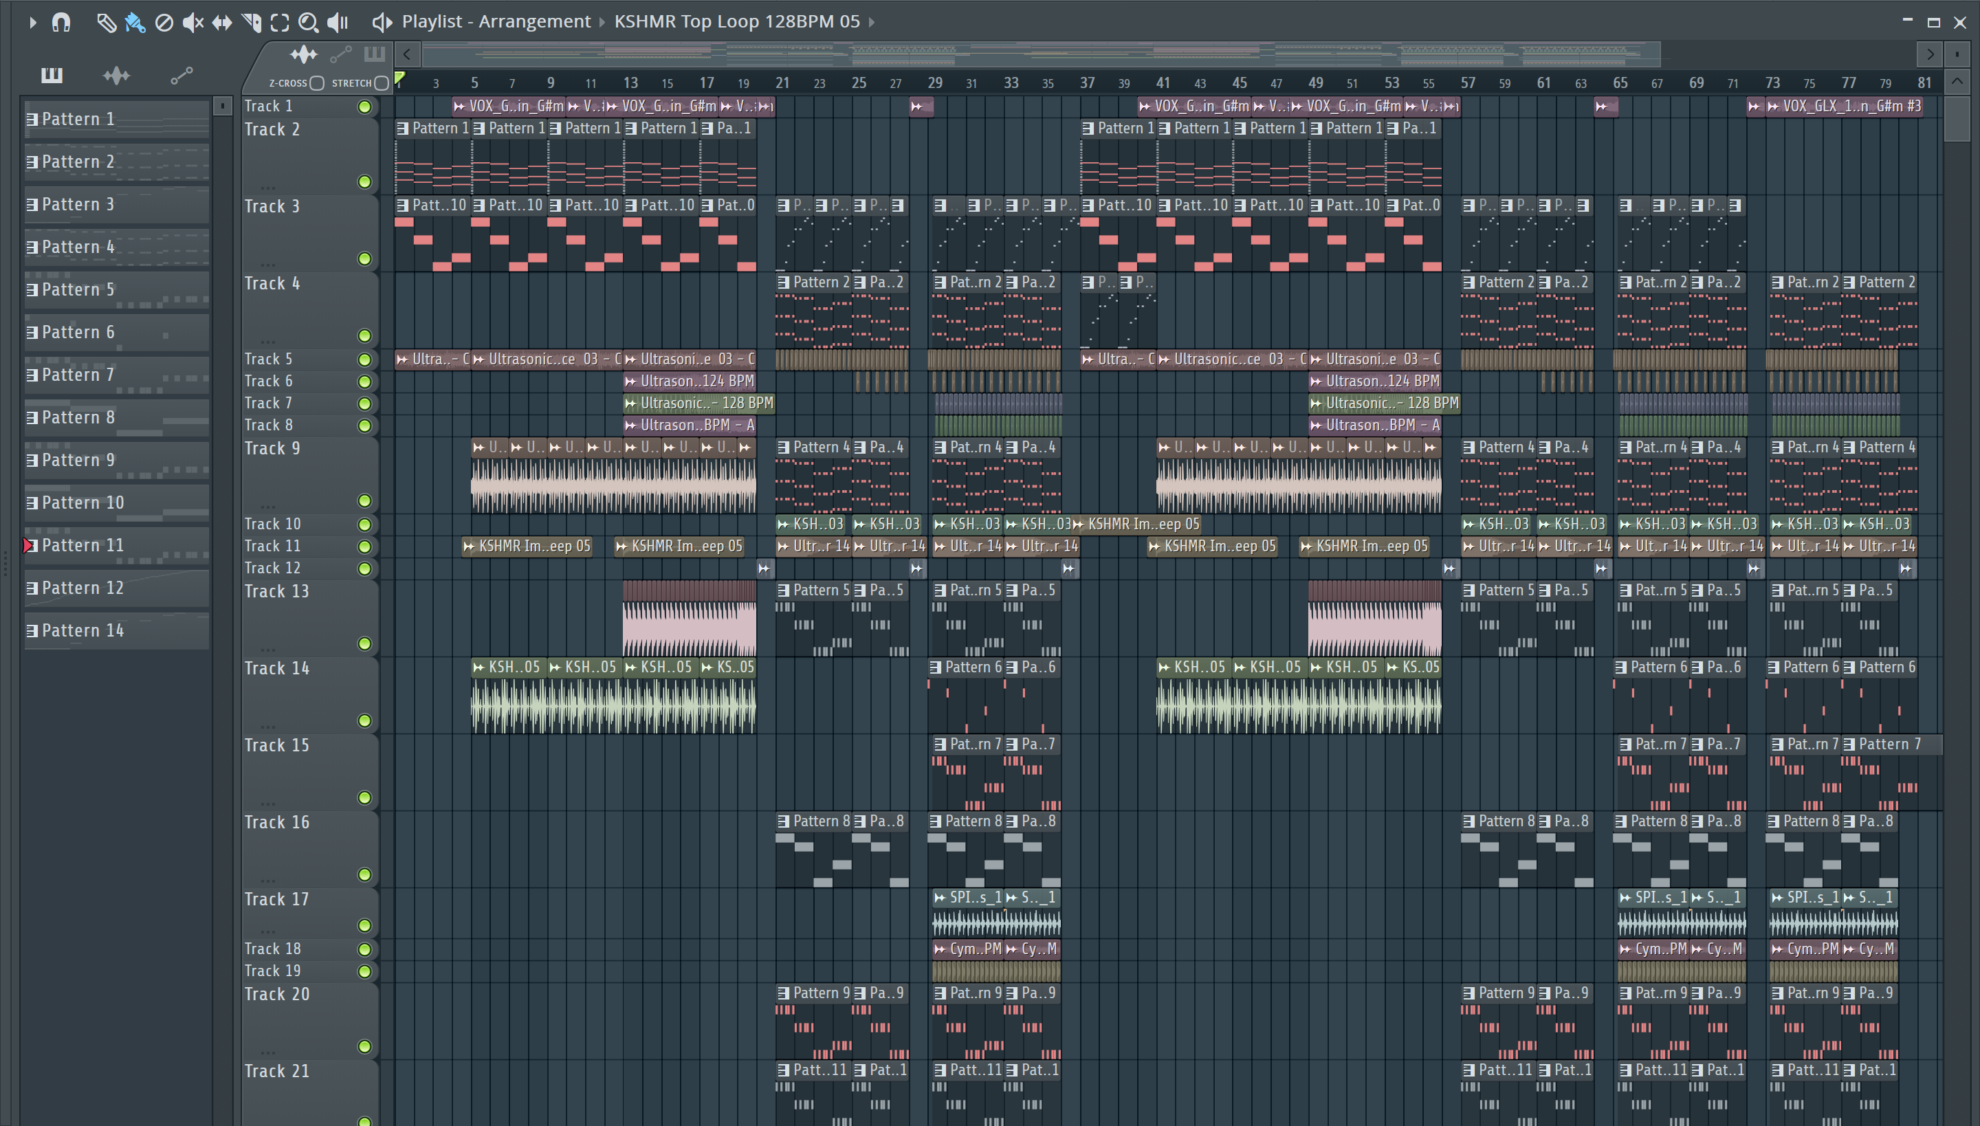This screenshot has height=1126, width=1980.
Task: Open the SPI..s_1 clip menu on Track 17 at bar 29
Action: click(x=940, y=898)
